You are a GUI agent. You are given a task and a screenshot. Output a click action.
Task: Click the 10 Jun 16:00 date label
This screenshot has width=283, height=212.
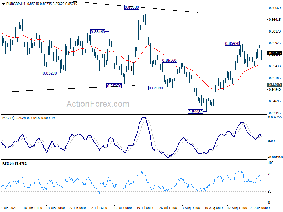coord(33,208)
